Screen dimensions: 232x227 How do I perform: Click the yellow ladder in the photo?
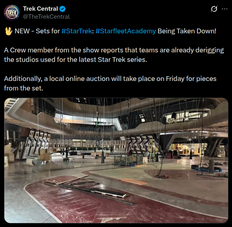[153, 151]
